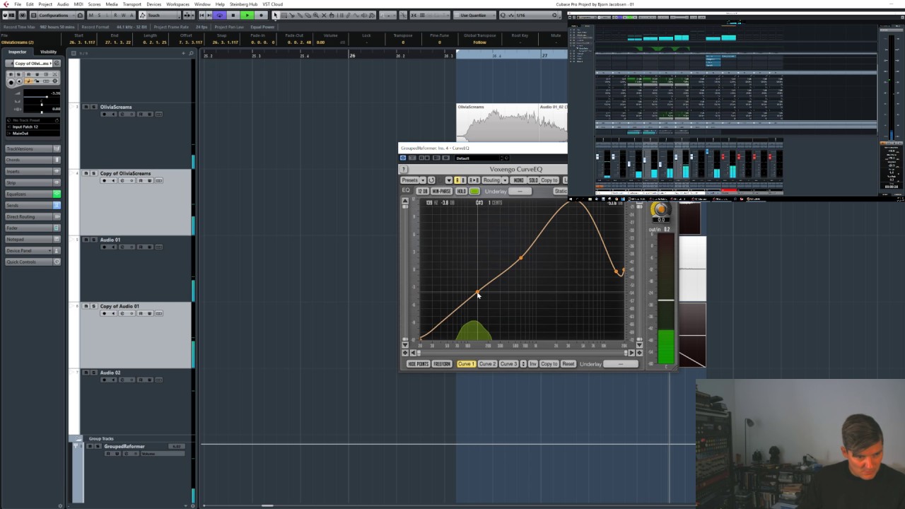The width and height of the screenshot is (905, 509).
Task: Select the Glue tool
Action: (300, 15)
